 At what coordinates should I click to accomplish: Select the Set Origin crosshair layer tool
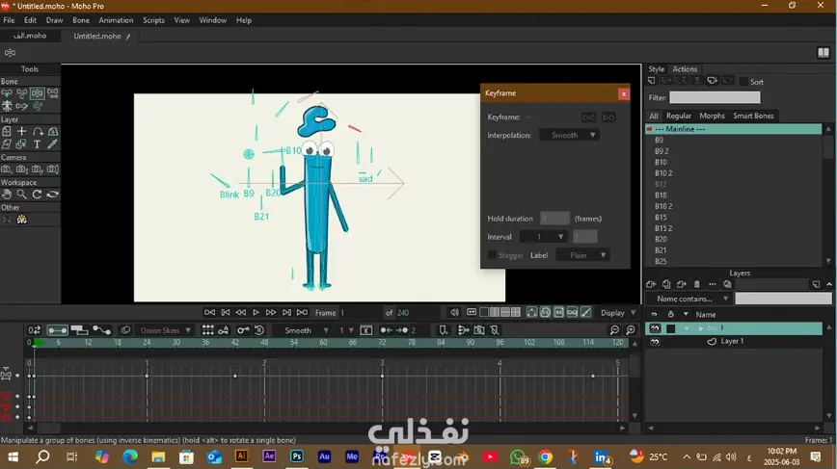(22, 131)
